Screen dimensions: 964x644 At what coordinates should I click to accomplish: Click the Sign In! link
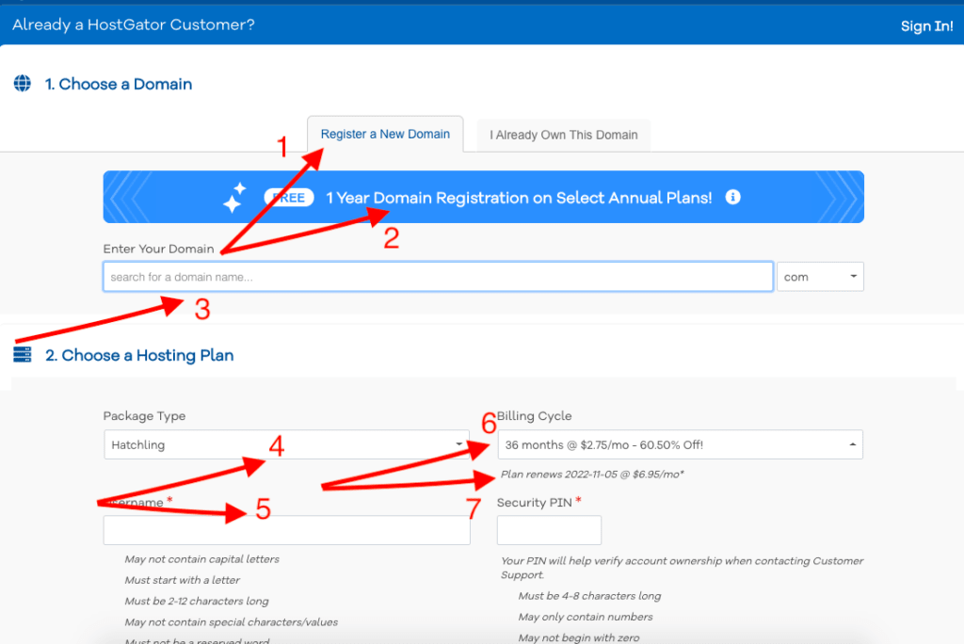click(926, 25)
